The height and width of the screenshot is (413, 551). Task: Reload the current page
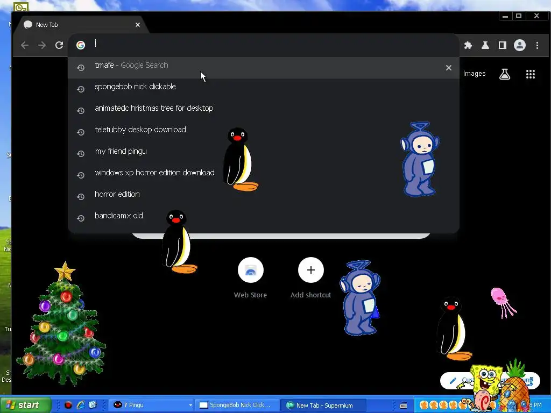[x=59, y=45]
